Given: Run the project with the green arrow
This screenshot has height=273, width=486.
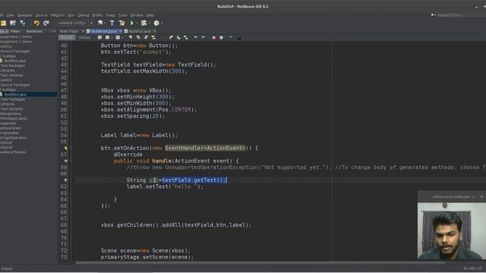Looking at the screenshot, I should (x=131, y=23).
